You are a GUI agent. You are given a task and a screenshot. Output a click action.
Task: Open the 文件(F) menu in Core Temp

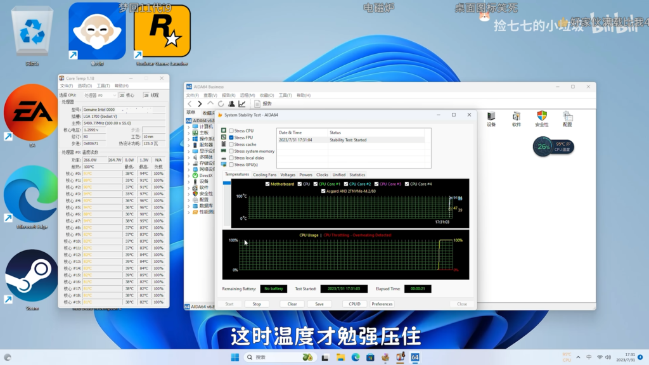[x=66, y=86]
